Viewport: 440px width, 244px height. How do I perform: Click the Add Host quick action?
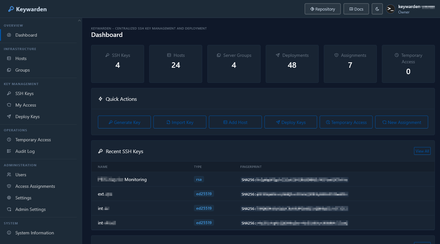(235, 122)
